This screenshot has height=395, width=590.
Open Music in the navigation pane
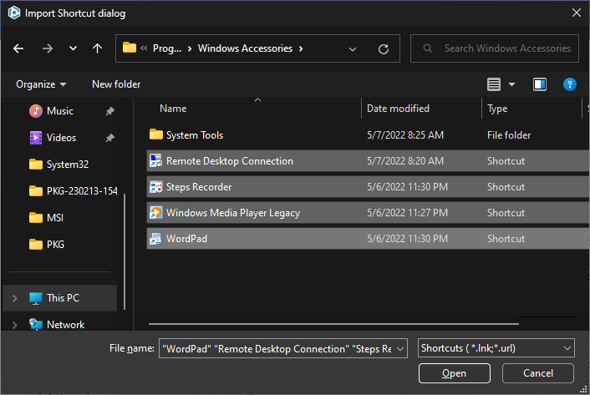(x=60, y=111)
